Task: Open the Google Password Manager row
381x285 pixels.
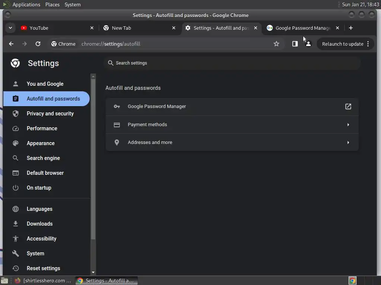Action: (x=232, y=107)
